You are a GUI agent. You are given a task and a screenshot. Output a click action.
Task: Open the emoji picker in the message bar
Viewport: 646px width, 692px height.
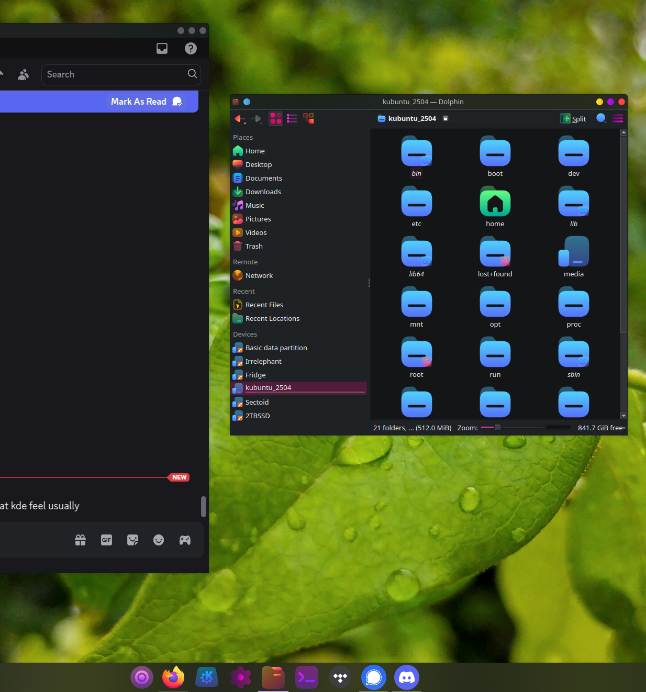(x=159, y=540)
